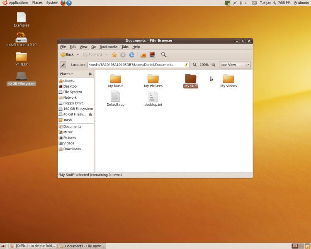Zoom out in the file browser
The image size is (311, 249).
(x=195, y=65)
